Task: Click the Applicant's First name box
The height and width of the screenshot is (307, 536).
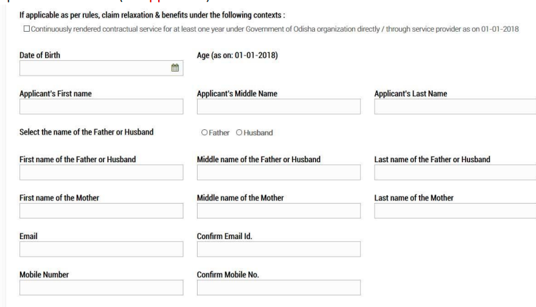Action: pyautogui.click(x=101, y=107)
